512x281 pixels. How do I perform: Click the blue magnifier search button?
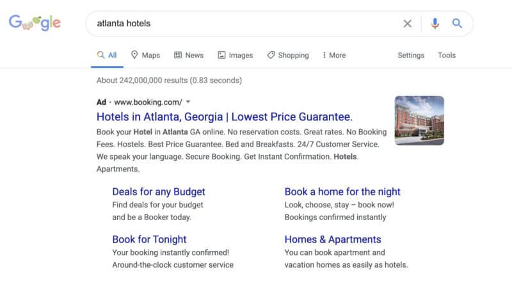[x=457, y=24]
